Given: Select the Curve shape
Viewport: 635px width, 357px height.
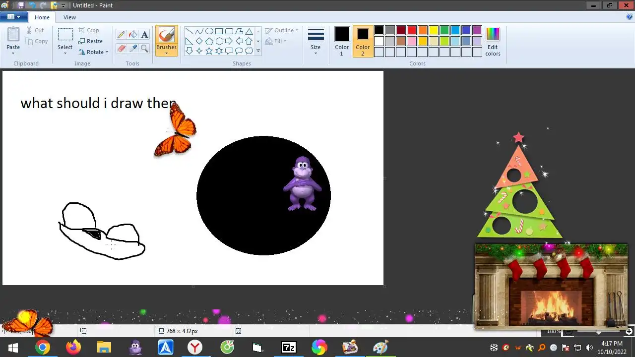Looking at the screenshot, I should tap(199, 31).
